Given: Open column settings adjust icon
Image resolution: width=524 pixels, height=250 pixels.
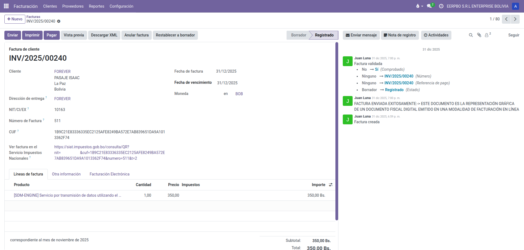Looking at the screenshot, I should point(331,185).
